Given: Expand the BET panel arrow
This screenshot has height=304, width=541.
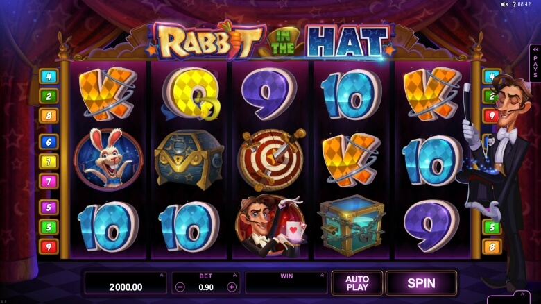Looking at the screenshot, I should (x=234, y=276).
